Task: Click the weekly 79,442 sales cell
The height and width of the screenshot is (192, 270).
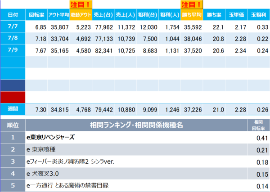Action: [103, 109]
